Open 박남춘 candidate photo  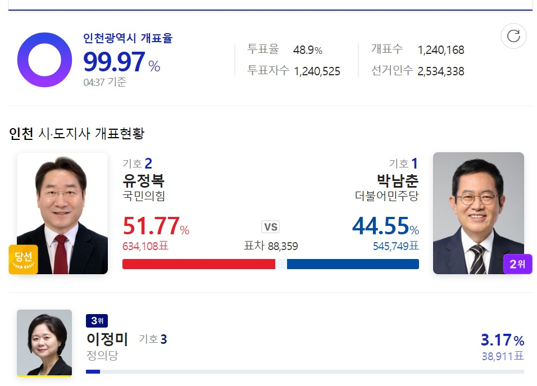point(479,214)
